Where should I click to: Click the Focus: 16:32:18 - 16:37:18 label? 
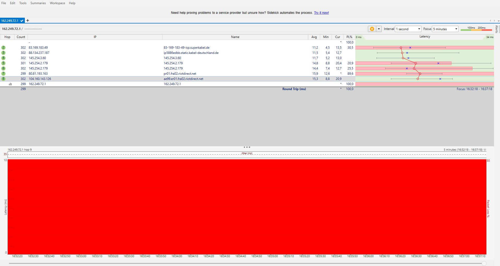point(474,89)
